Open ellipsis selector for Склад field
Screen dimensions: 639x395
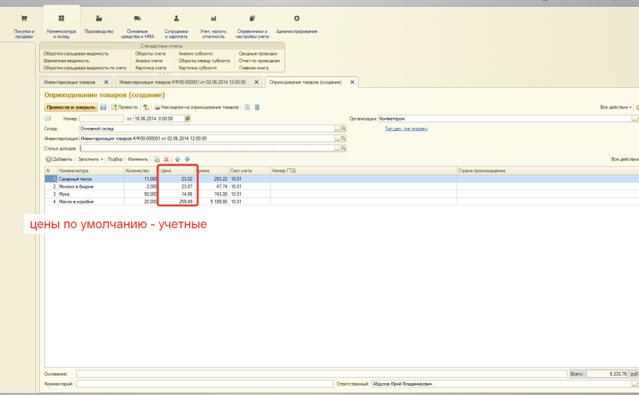coord(337,129)
